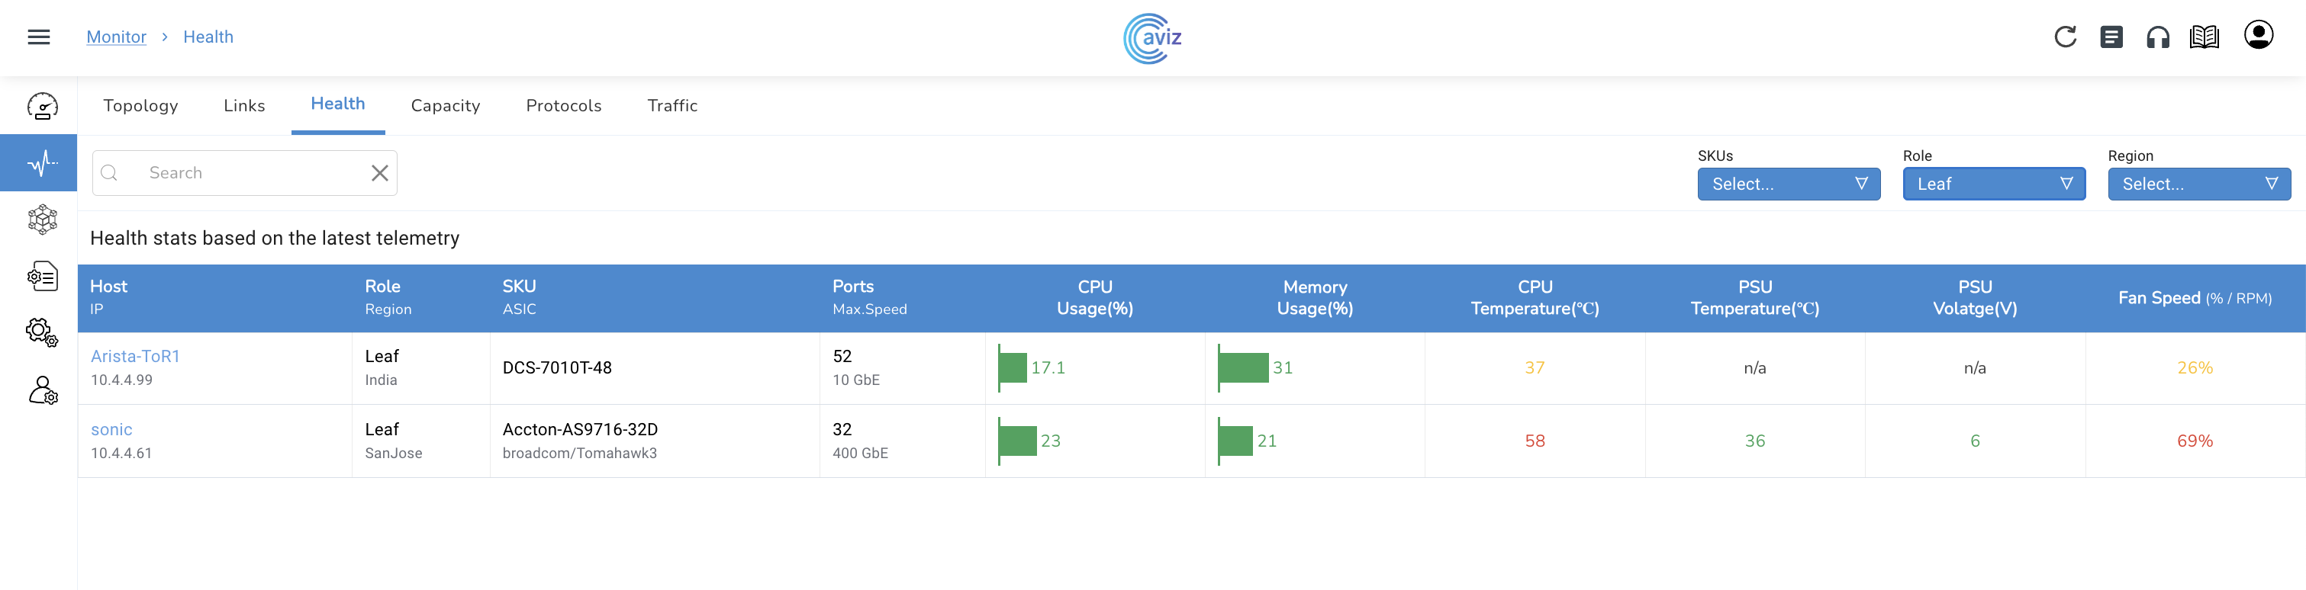This screenshot has width=2306, height=590.
Task: Open the Arista-ToR1 host link
Action: click(135, 356)
